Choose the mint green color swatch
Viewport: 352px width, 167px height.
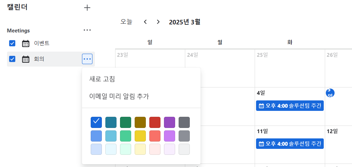[126, 136]
